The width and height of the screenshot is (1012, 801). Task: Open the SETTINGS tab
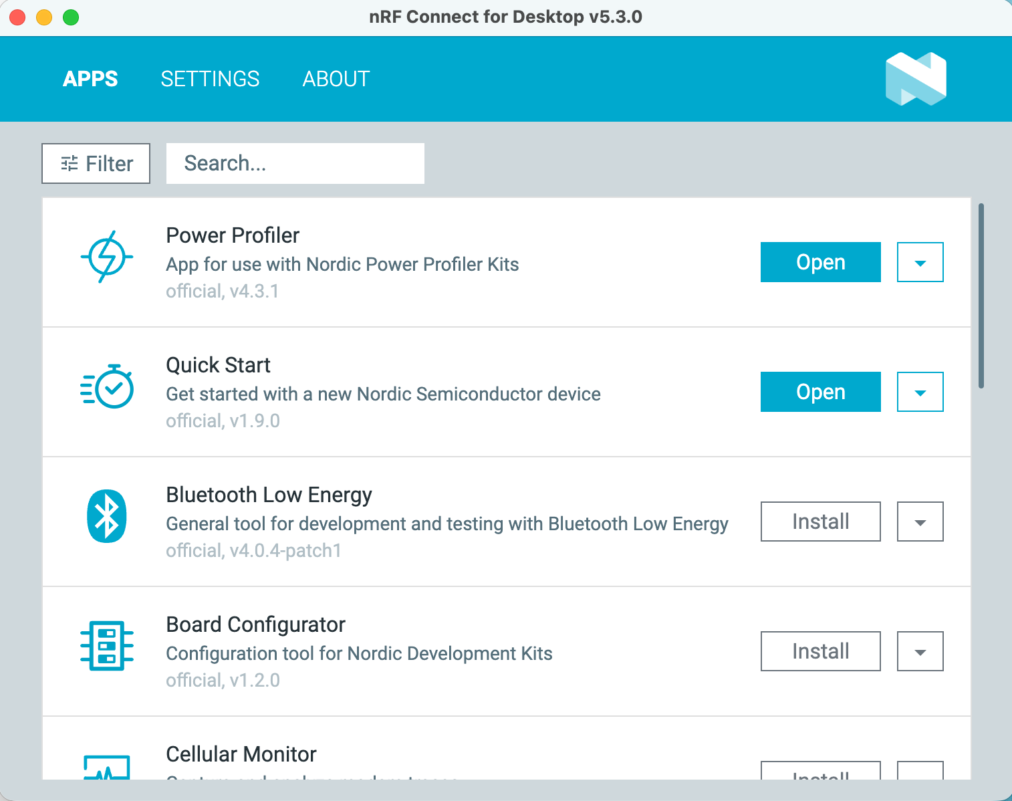pos(210,79)
